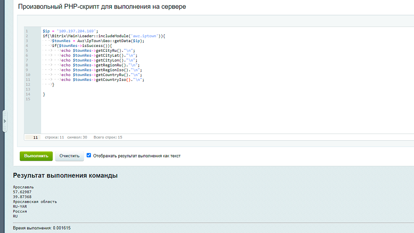Image resolution: width=414 pixels, height=233 pixels.
Task: Click the green Выполнить button
Action: [36, 156]
